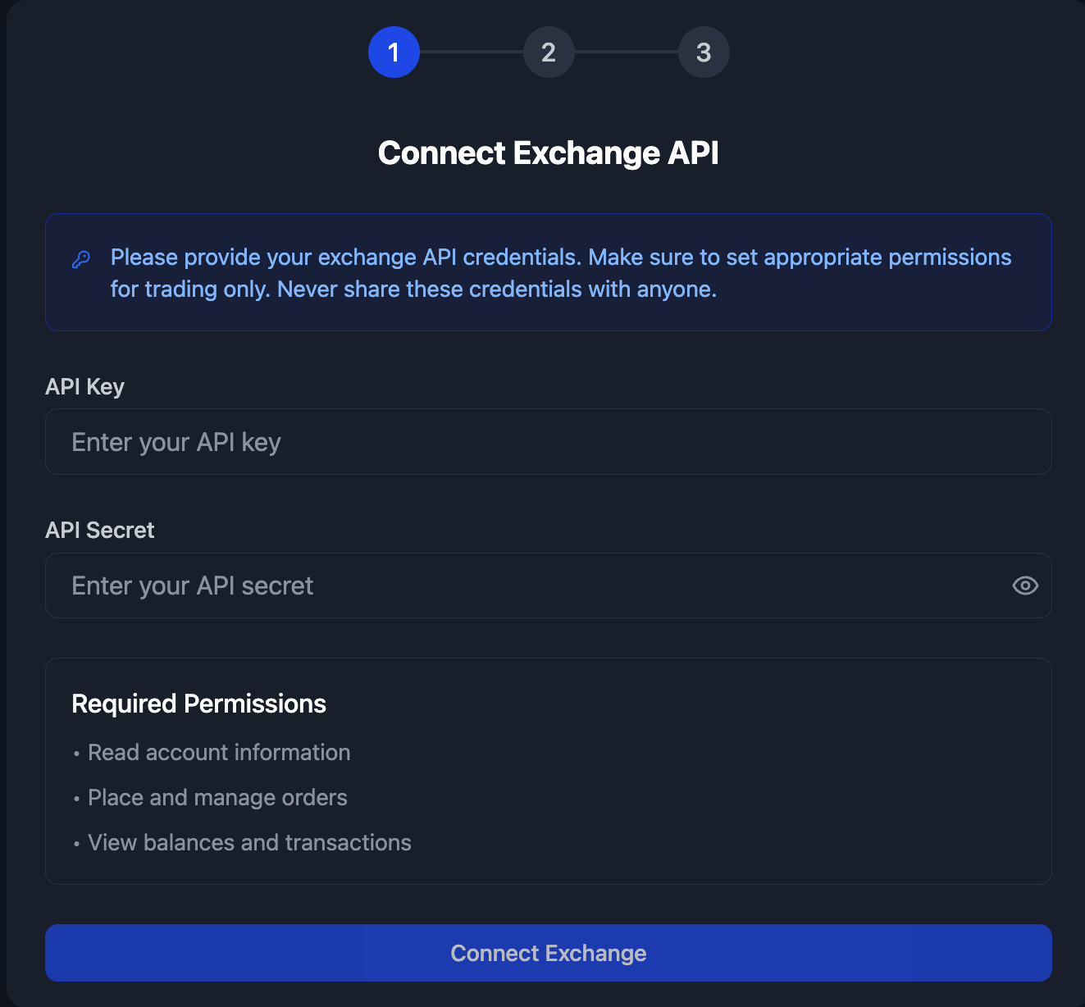The height and width of the screenshot is (1007, 1085).
Task: Show the API secret with the eye icon
Action: pyautogui.click(x=1024, y=586)
